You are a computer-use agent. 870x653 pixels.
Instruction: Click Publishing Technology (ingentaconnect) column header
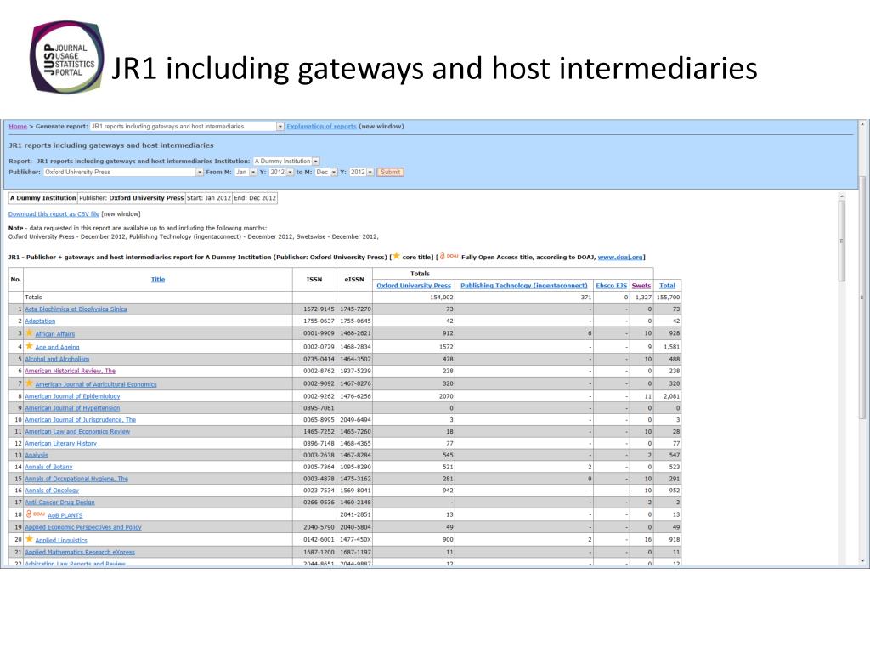coord(523,286)
